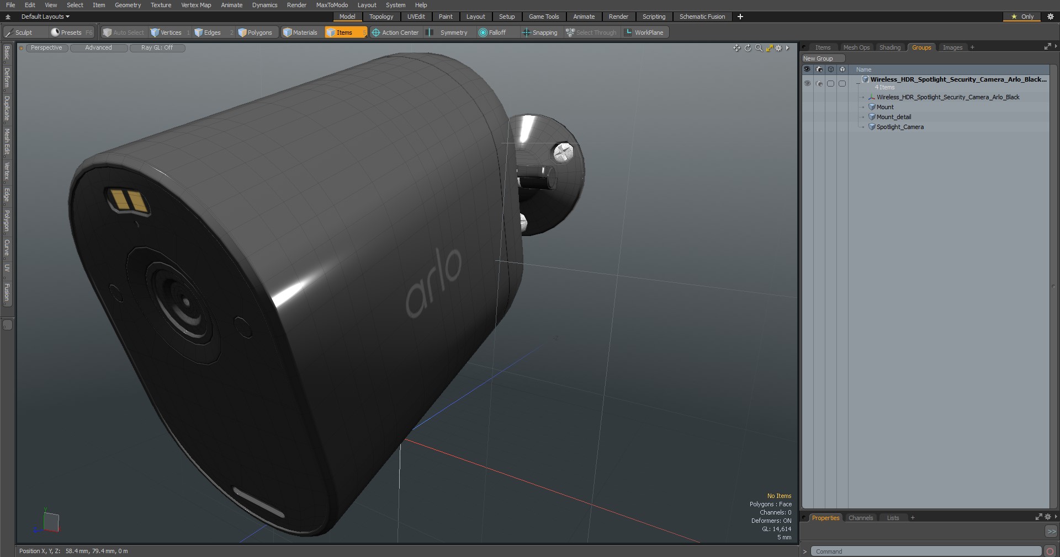Toggle the star Only button
The width and height of the screenshot is (1060, 557).
point(1022,17)
